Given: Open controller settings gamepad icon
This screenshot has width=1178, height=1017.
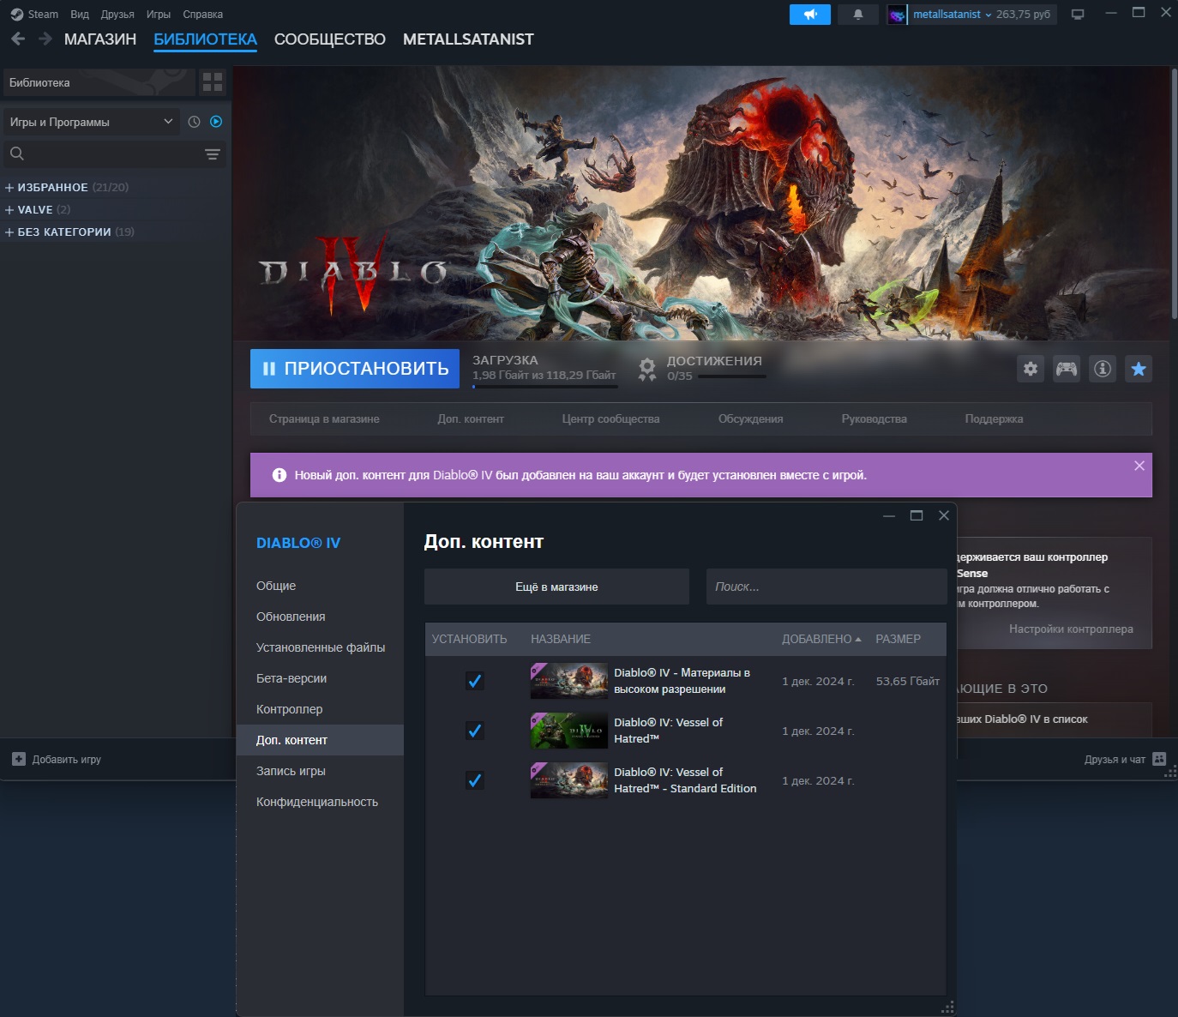Looking at the screenshot, I should point(1067,369).
